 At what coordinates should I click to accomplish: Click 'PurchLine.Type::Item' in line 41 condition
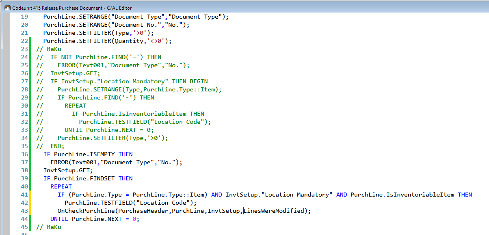pyautogui.click(x=169, y=195)
